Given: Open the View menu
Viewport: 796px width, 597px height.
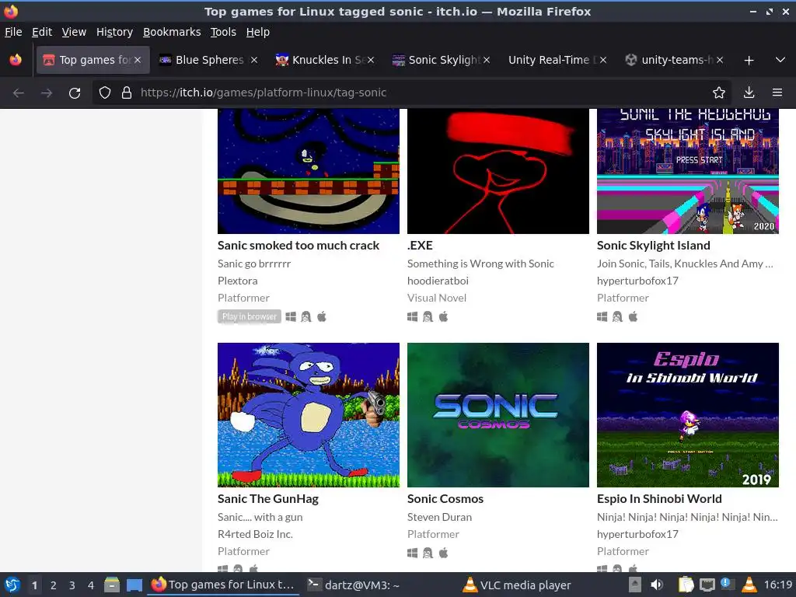Looking at the screenshot, I should (x=74, y=32).
